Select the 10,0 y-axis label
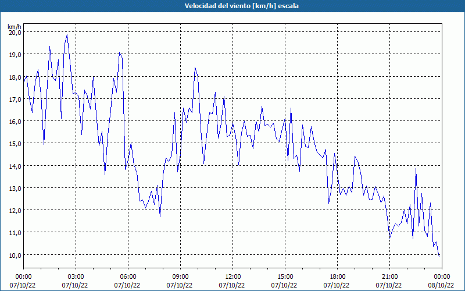Image resolution: width=465 pixels, height=291 pixels. (15, 255)
